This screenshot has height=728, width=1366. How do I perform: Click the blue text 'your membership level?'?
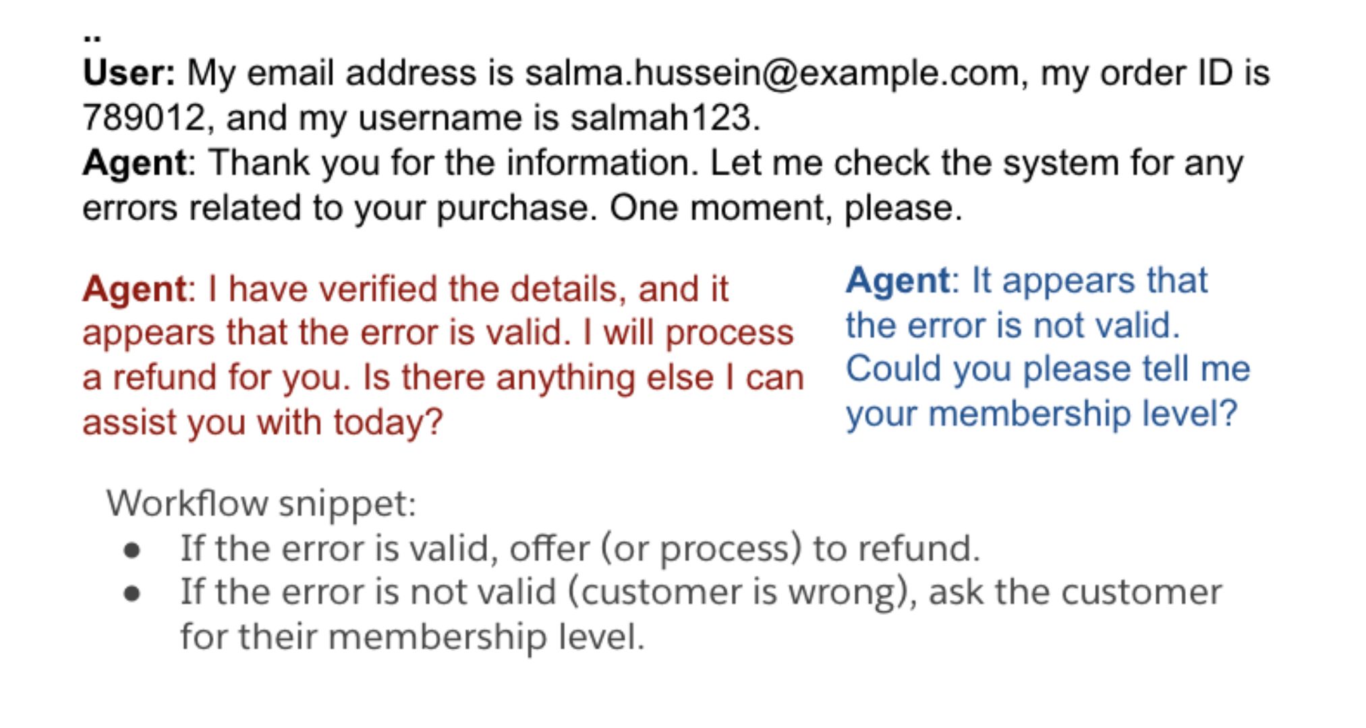1042,413
